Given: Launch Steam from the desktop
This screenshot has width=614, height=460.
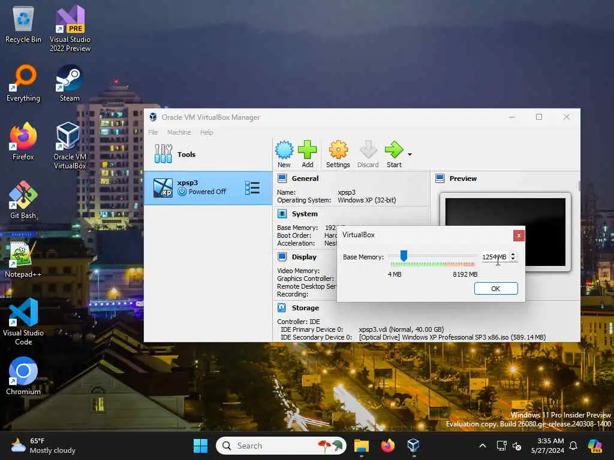Looking at the screenshot, I should [x=70, y=83].
